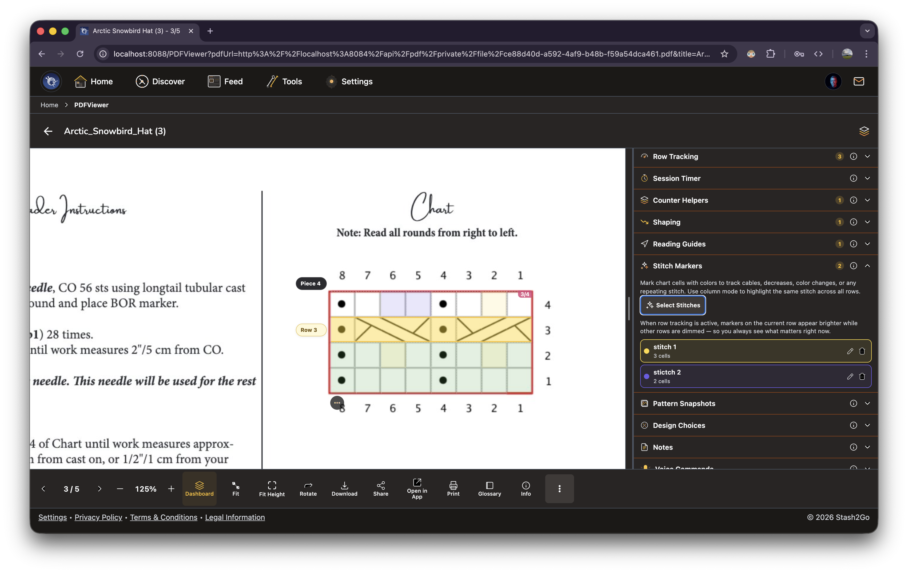
Task: Zoom out with the minus icon
Action: [120, 488]
